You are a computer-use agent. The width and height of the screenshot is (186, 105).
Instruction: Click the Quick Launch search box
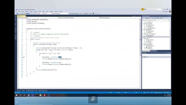click(155, 9)
